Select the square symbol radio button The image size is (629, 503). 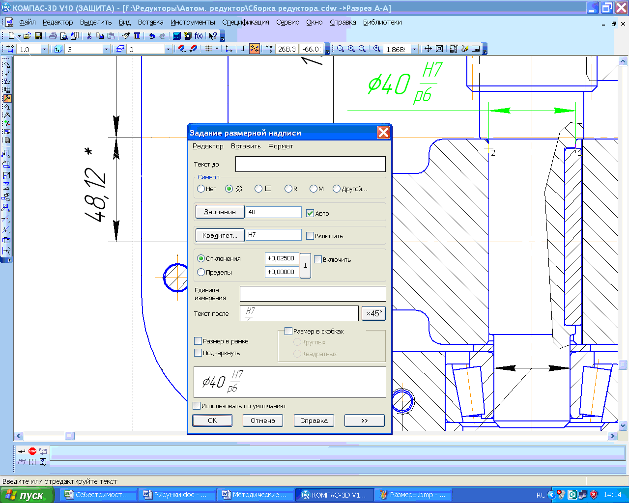click(258, 189)
